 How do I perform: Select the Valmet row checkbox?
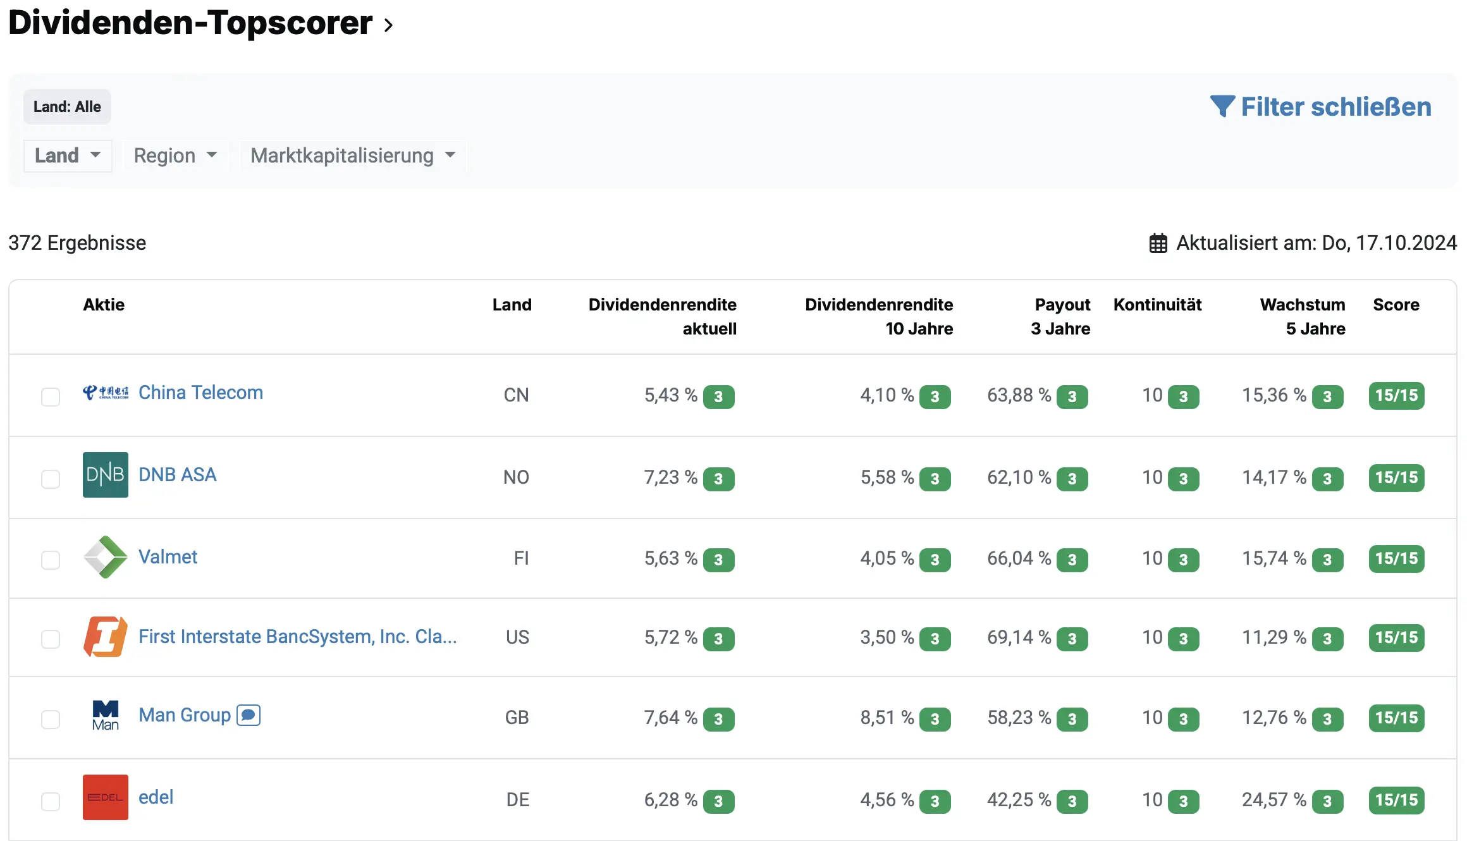tap(51, 560)
